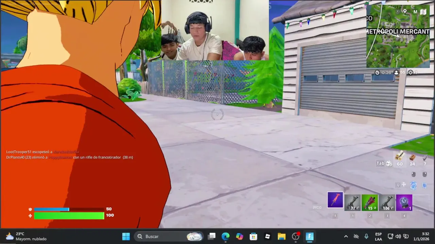Open the full map icon beside M
This screenshot has height=244, width=435.
[x=423, y=12]
